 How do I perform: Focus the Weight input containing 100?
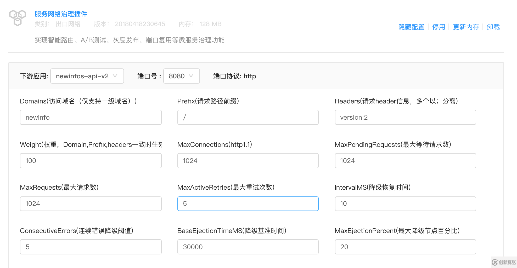pos(91,161)
